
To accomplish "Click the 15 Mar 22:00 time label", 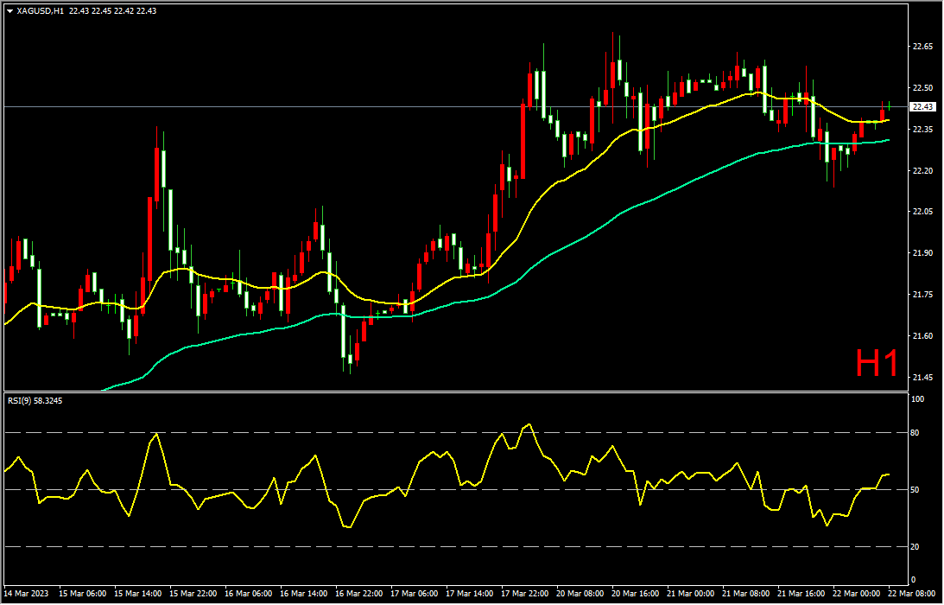I will tap(193, 594).
